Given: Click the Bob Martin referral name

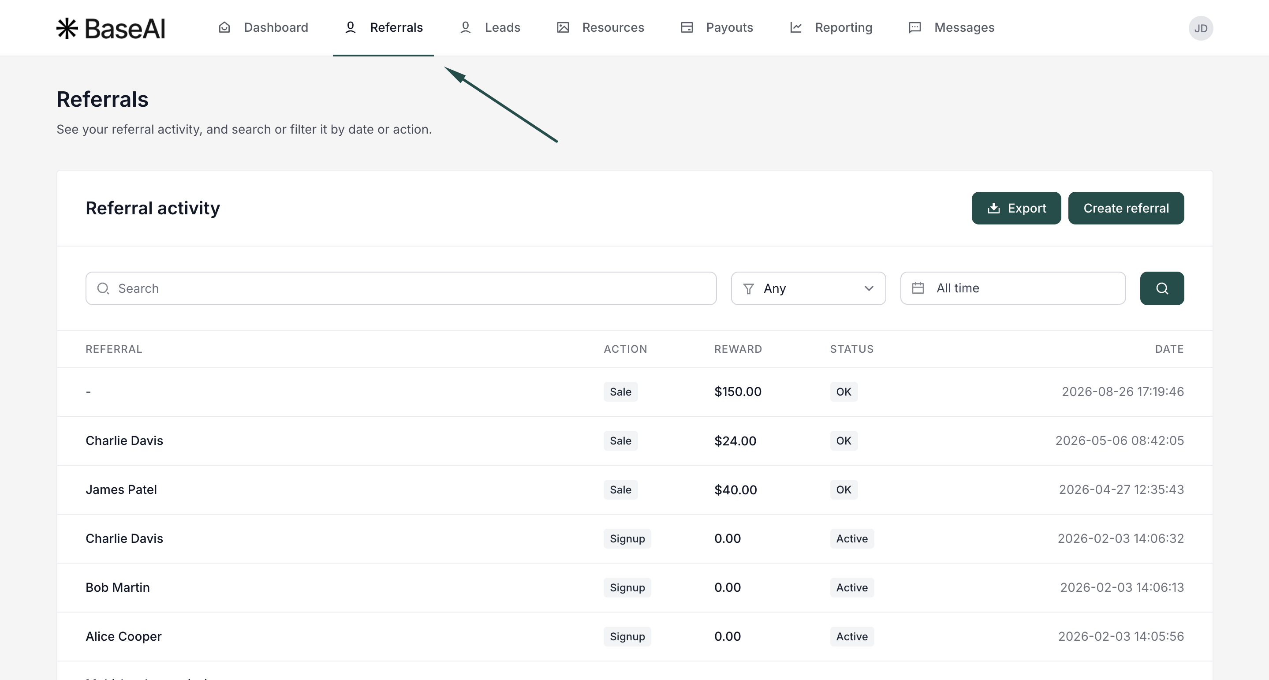Looking at the screenshot, I should [118, 587].
